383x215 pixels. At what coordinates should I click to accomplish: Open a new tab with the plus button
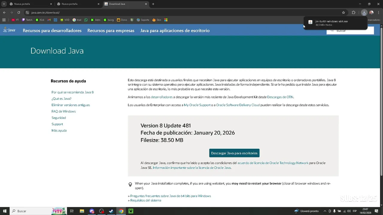(153, 4)
